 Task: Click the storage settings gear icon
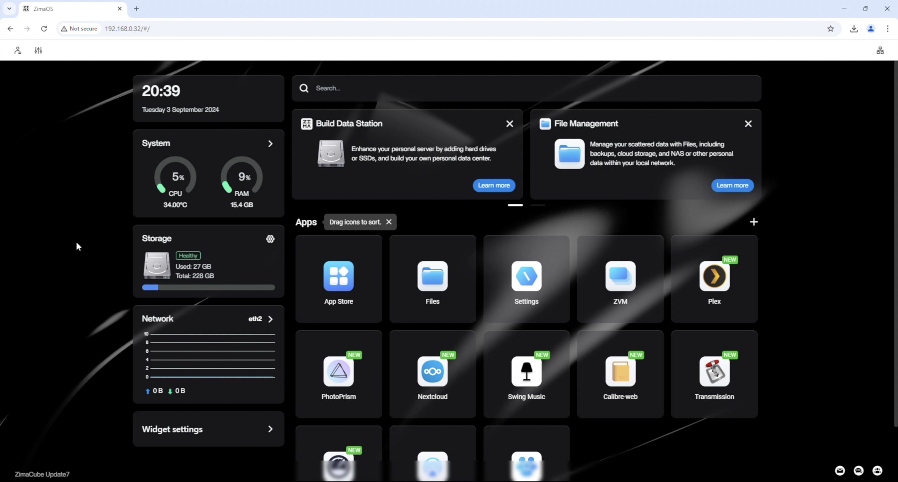point(270,239)
